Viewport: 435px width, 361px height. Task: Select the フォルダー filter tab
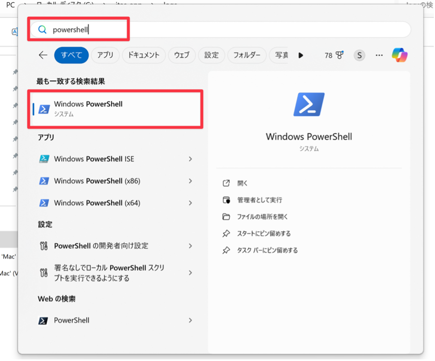pyautogui.click(x=247, y=55)
